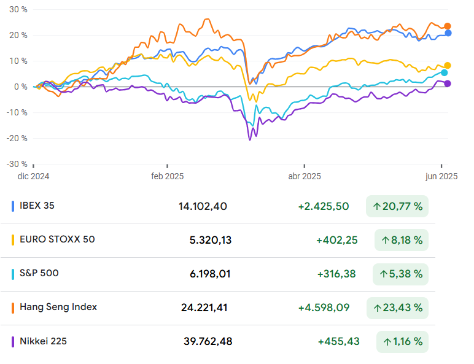Open the EURO STOXX 50 index name
This screenshot has width=474, height=364.
point(57,239)
